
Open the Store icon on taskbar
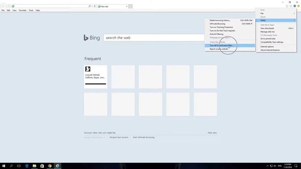pos(42,166)
